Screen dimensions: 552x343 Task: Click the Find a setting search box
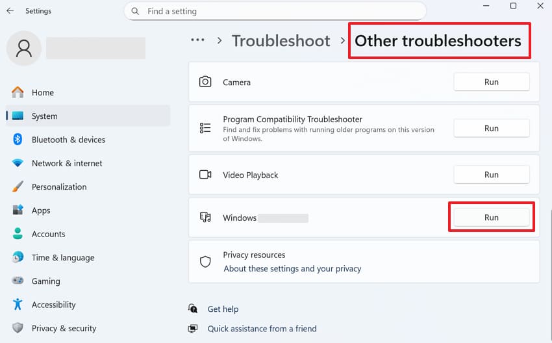(275, 11)
